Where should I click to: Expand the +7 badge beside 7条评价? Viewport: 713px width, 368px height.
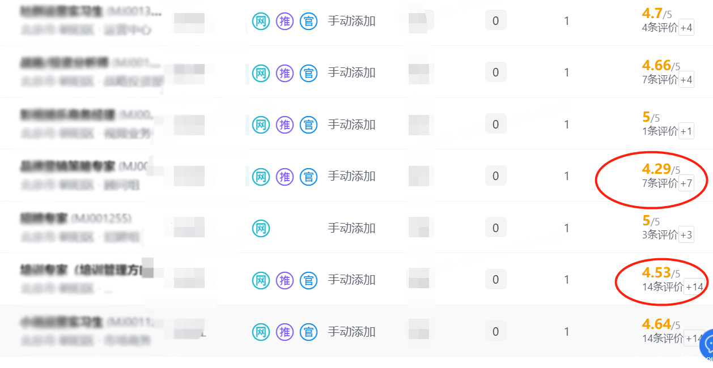pyautogui.click(x=686, y=183)
